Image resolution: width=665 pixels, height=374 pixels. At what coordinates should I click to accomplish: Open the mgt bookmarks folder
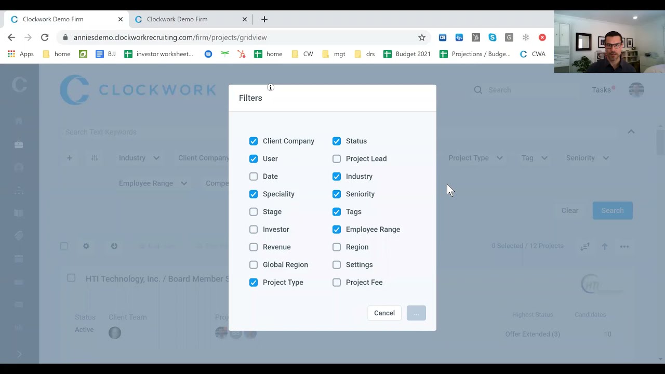coord(334,54)
